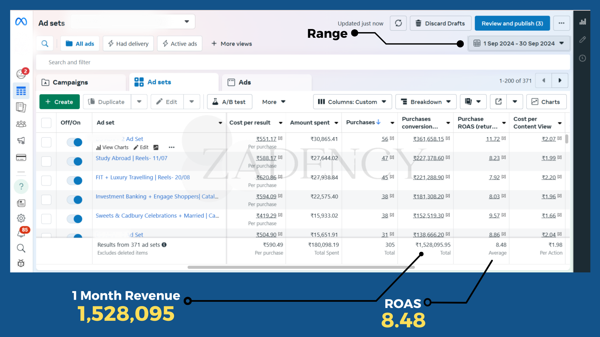Open the History clock icon in the right panel
The image size is (600, 337).
(582, 58)
